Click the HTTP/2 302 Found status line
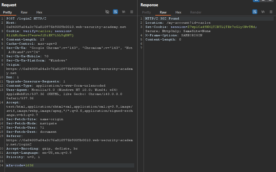The width and height of the screenshot is (276, 172). pos(162,18)
